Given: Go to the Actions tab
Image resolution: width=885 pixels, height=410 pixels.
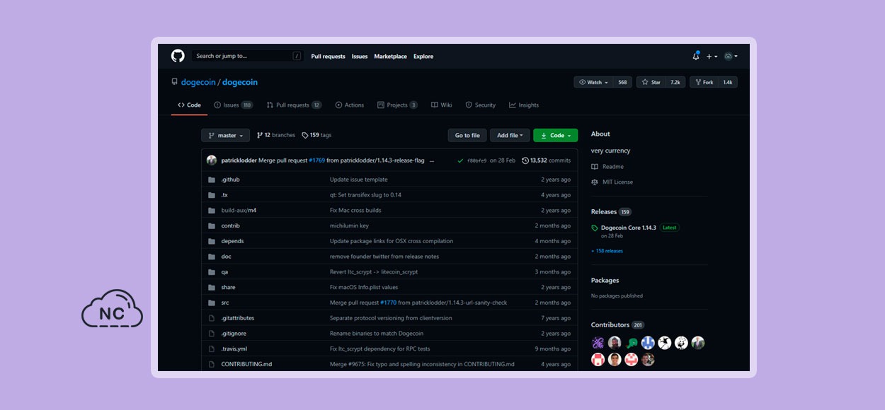Looking at the screenshot, I should tap(350, 105).
